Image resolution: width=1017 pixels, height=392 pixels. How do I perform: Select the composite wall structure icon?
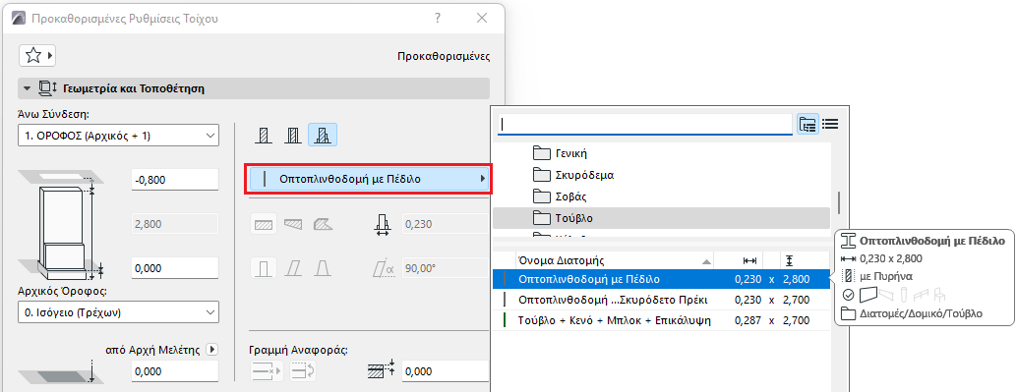(x=293, y=136)
